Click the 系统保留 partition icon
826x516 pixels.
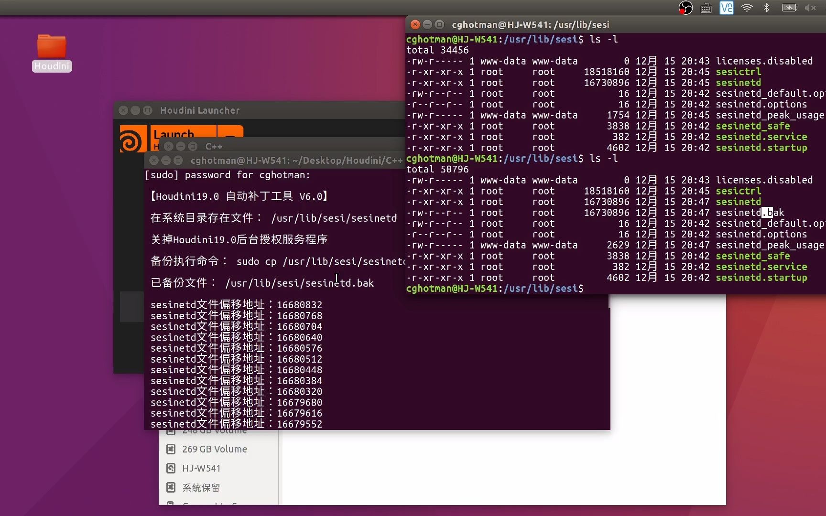point(171,487)
